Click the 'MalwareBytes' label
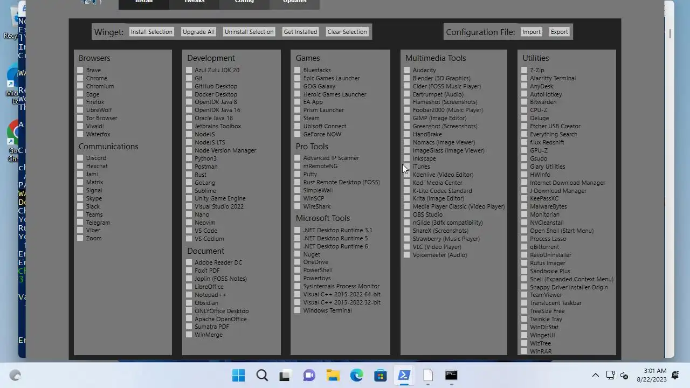 (x=548, y=206)
